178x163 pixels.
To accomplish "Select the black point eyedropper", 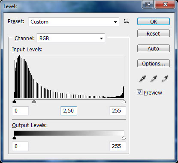I will pyautogui.click(x=142, y=79).
